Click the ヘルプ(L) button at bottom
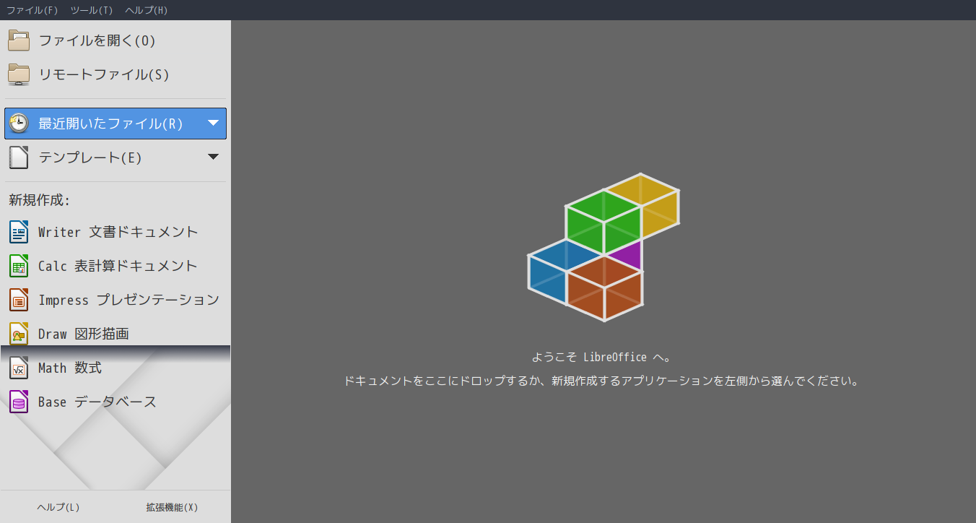 coord(58,507)
